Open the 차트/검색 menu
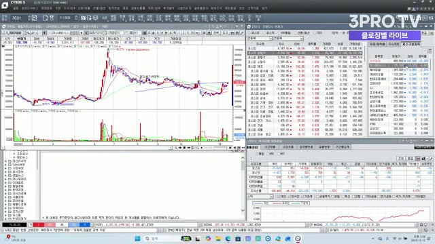The image size is (435, 244). tap(154, 8)
